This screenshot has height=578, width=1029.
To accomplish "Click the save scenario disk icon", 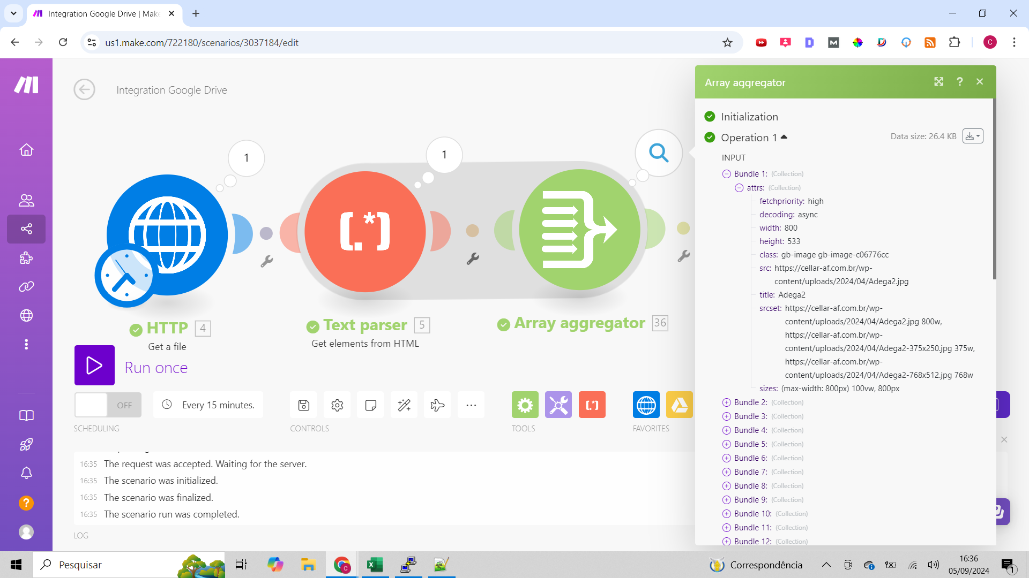I will point(303,405).
